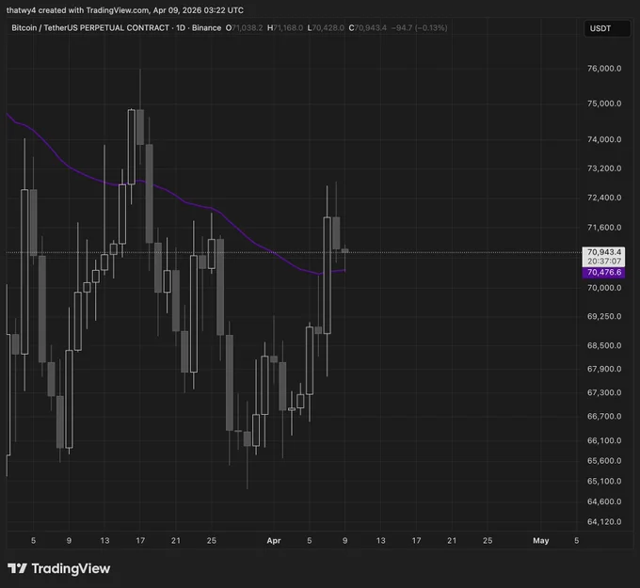This screenshot has width=640, height=588.
Task: Click the 74,000.0 price axis label
Action: point(604,139)
